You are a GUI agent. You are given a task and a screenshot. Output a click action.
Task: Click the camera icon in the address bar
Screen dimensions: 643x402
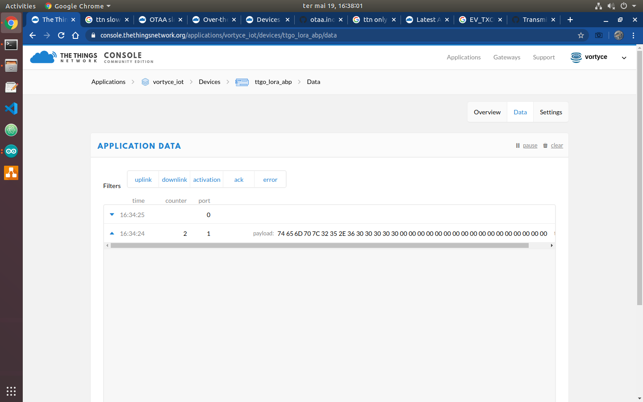point(599,35)
